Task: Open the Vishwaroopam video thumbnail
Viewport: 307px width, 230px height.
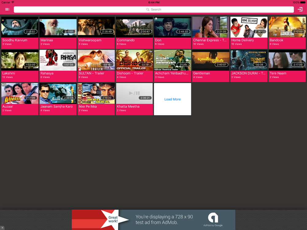Action: 96,27
